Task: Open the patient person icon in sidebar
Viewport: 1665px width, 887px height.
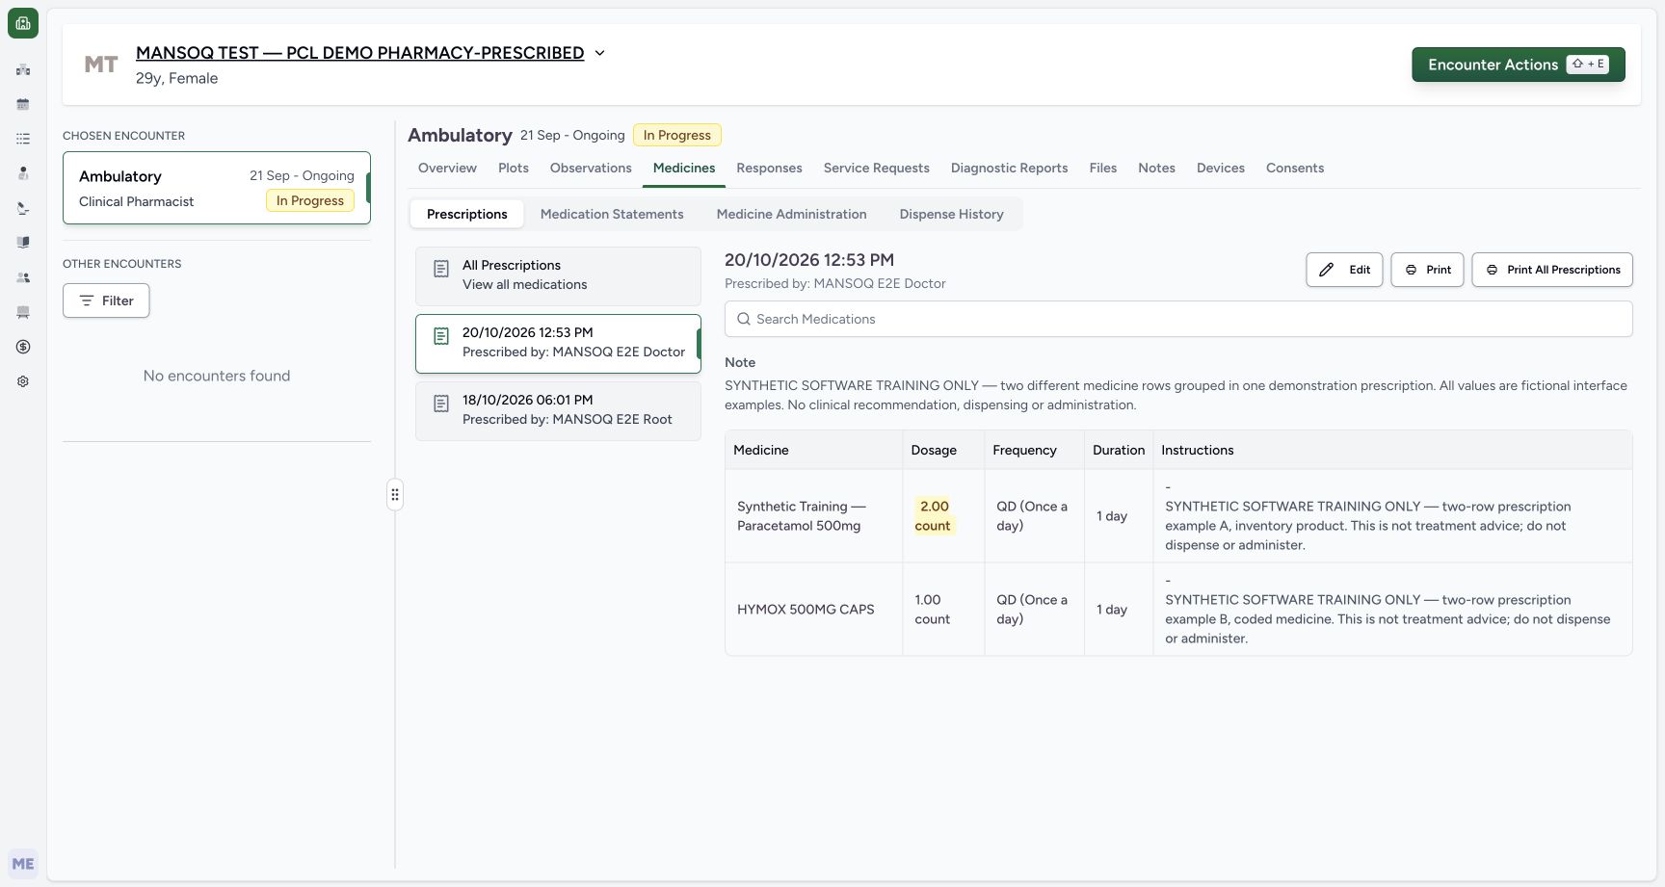Action: point(23,173)
